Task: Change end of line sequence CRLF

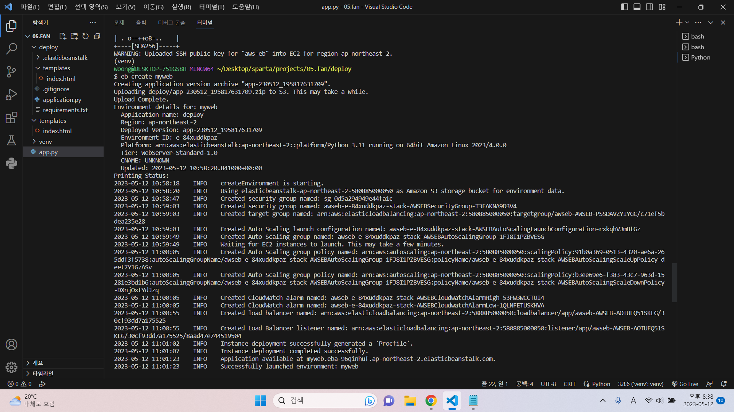Action: tap(570, 384)
